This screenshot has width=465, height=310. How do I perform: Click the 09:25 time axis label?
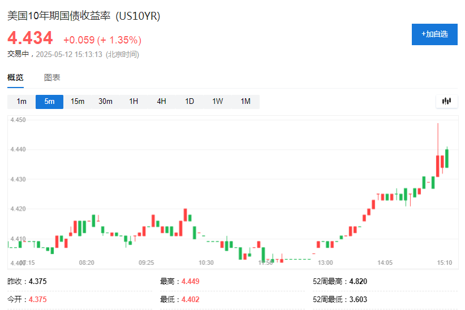tap(147, 263)
